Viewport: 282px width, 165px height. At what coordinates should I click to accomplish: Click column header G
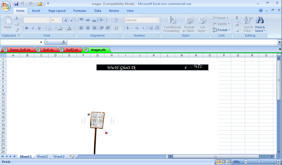tap(97, 55)
